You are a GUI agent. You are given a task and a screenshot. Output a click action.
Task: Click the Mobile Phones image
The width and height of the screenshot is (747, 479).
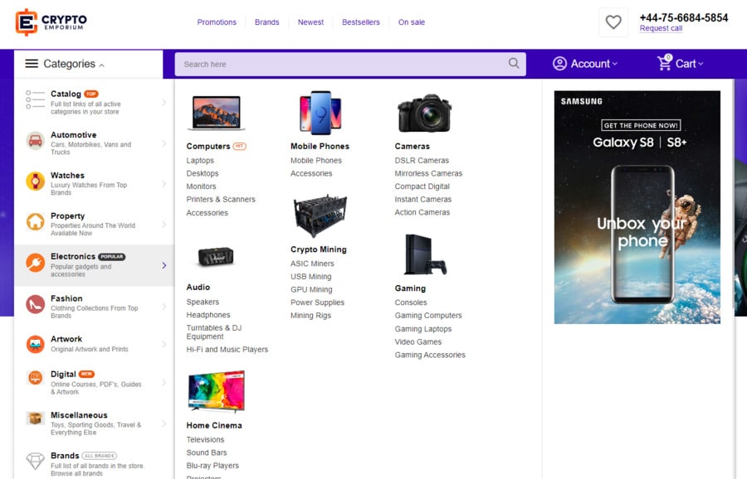(x=320, y=113)
